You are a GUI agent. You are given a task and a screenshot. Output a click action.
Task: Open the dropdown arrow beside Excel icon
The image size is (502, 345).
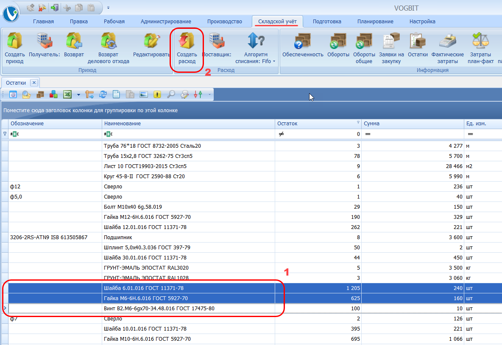(78, 95)
